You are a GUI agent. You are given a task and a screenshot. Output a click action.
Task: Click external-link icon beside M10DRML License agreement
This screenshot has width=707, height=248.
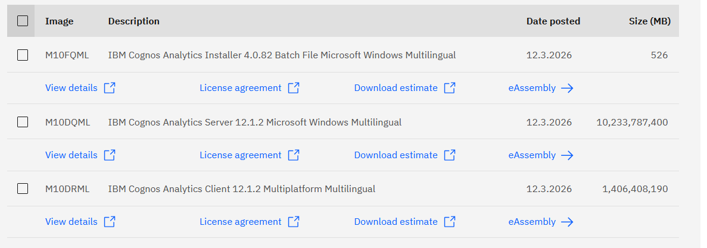(294, 222)
